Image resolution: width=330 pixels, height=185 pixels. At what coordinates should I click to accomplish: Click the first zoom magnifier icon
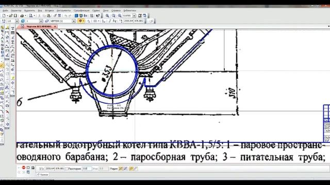107,16
